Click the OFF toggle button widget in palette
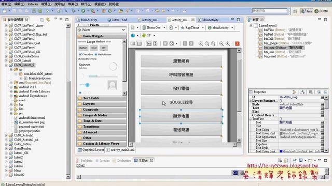332x186 pixels. coord(103,48)
